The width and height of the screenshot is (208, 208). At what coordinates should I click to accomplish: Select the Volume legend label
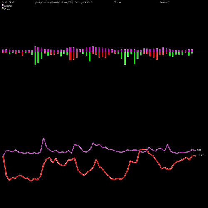[8, 6]
